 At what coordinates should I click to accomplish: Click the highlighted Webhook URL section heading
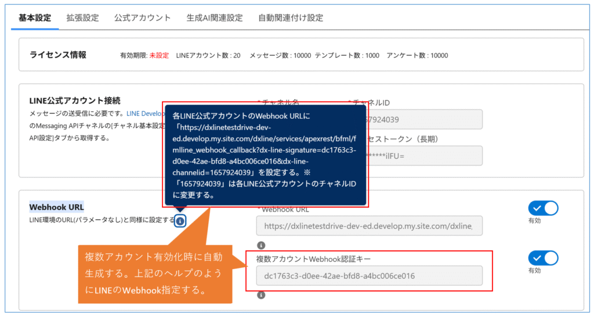click(x=56, y=206)
